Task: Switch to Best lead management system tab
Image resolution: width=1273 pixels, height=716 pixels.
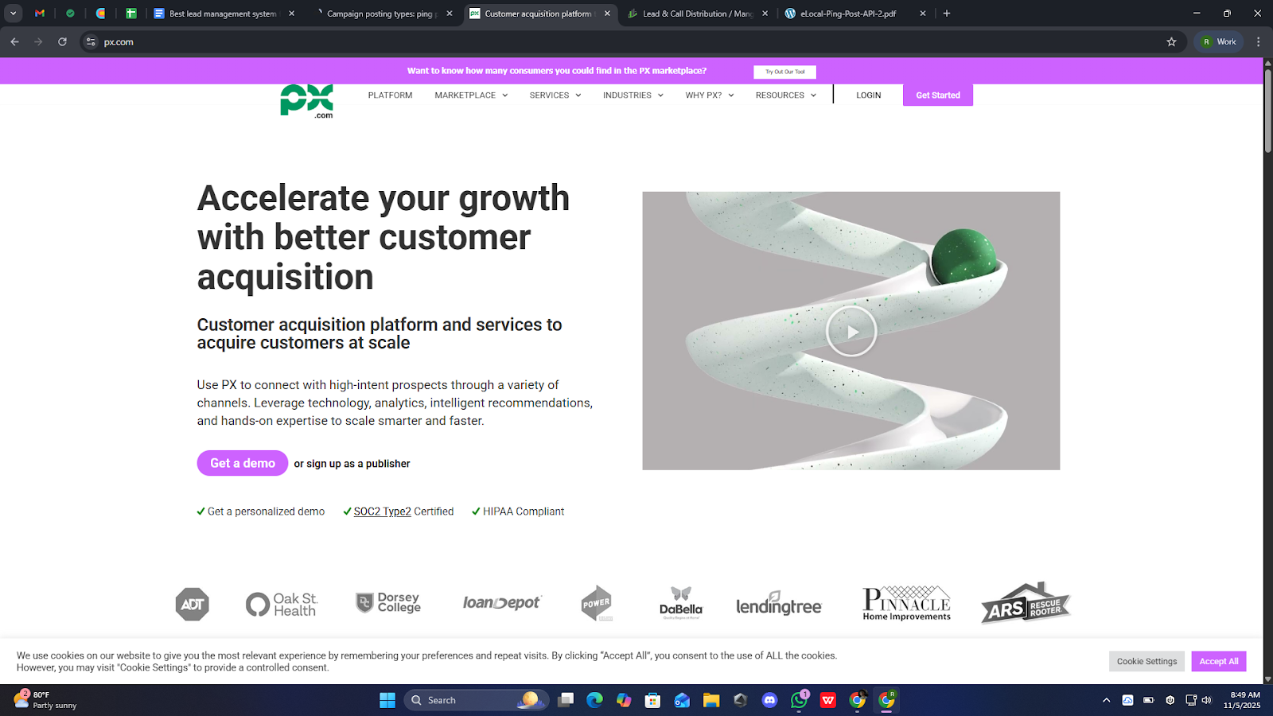Action: [223, 14]
